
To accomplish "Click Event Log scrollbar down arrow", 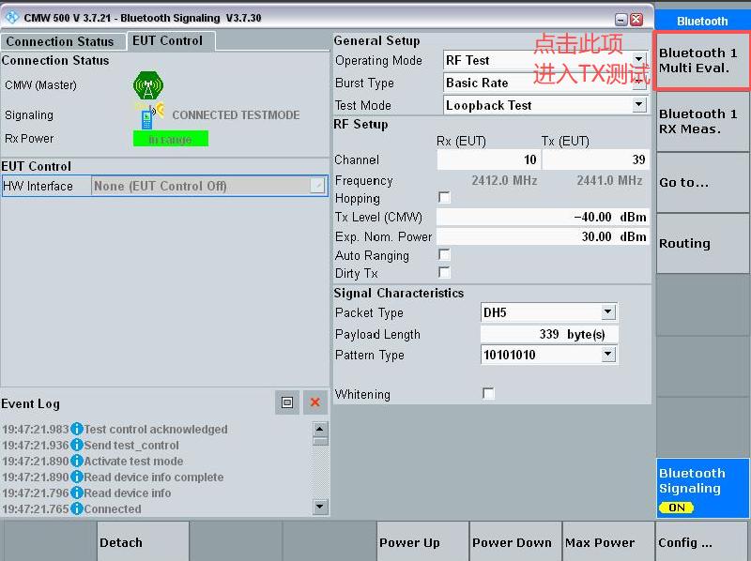I will [320, 506].
